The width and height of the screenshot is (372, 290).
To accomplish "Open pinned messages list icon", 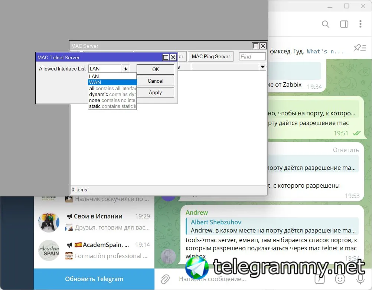I will pos(360,47).
